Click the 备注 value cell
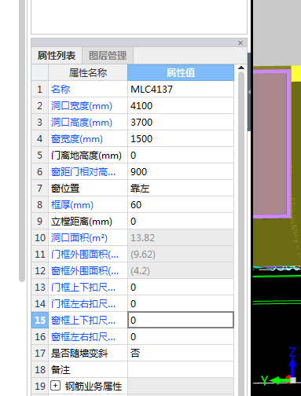Screen dimensions: 301x396 tap(181, 370)
